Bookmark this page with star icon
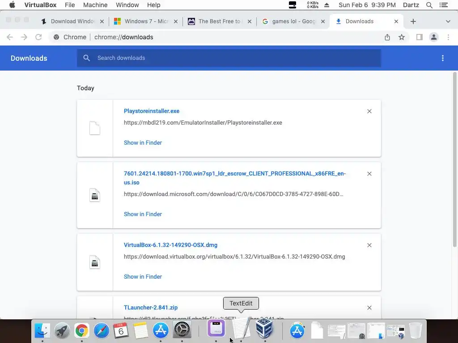Viewport: 458px width, 343px height. pos(402,37)
